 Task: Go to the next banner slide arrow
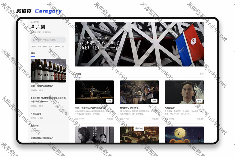point(201,44)
